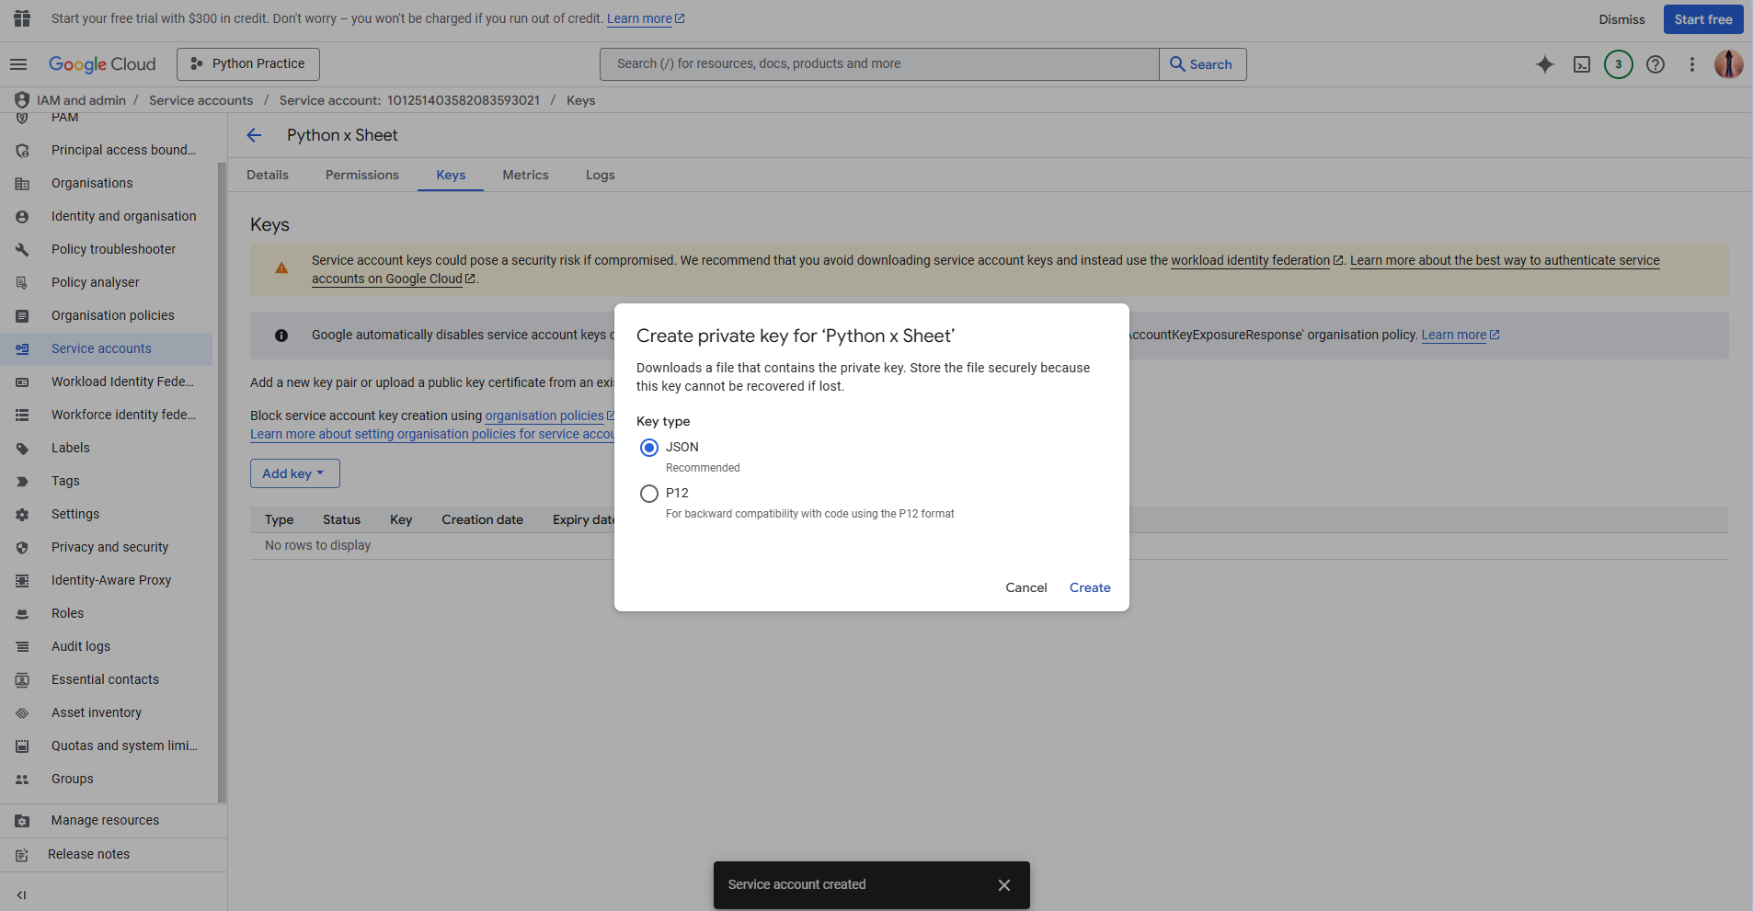Open the service account ID breadcrumb
Image resolution: width=1753 pixels, height=911 pixels.
tap(409, 100)
